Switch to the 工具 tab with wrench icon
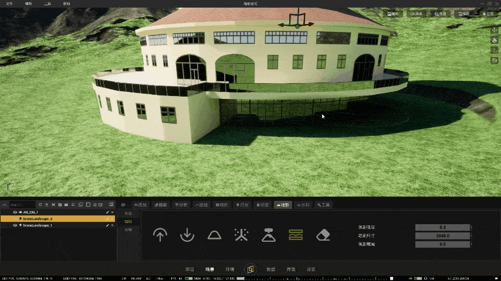Image resolution: width=501 pixels, height=281 pixels. [x=323, y=205]
